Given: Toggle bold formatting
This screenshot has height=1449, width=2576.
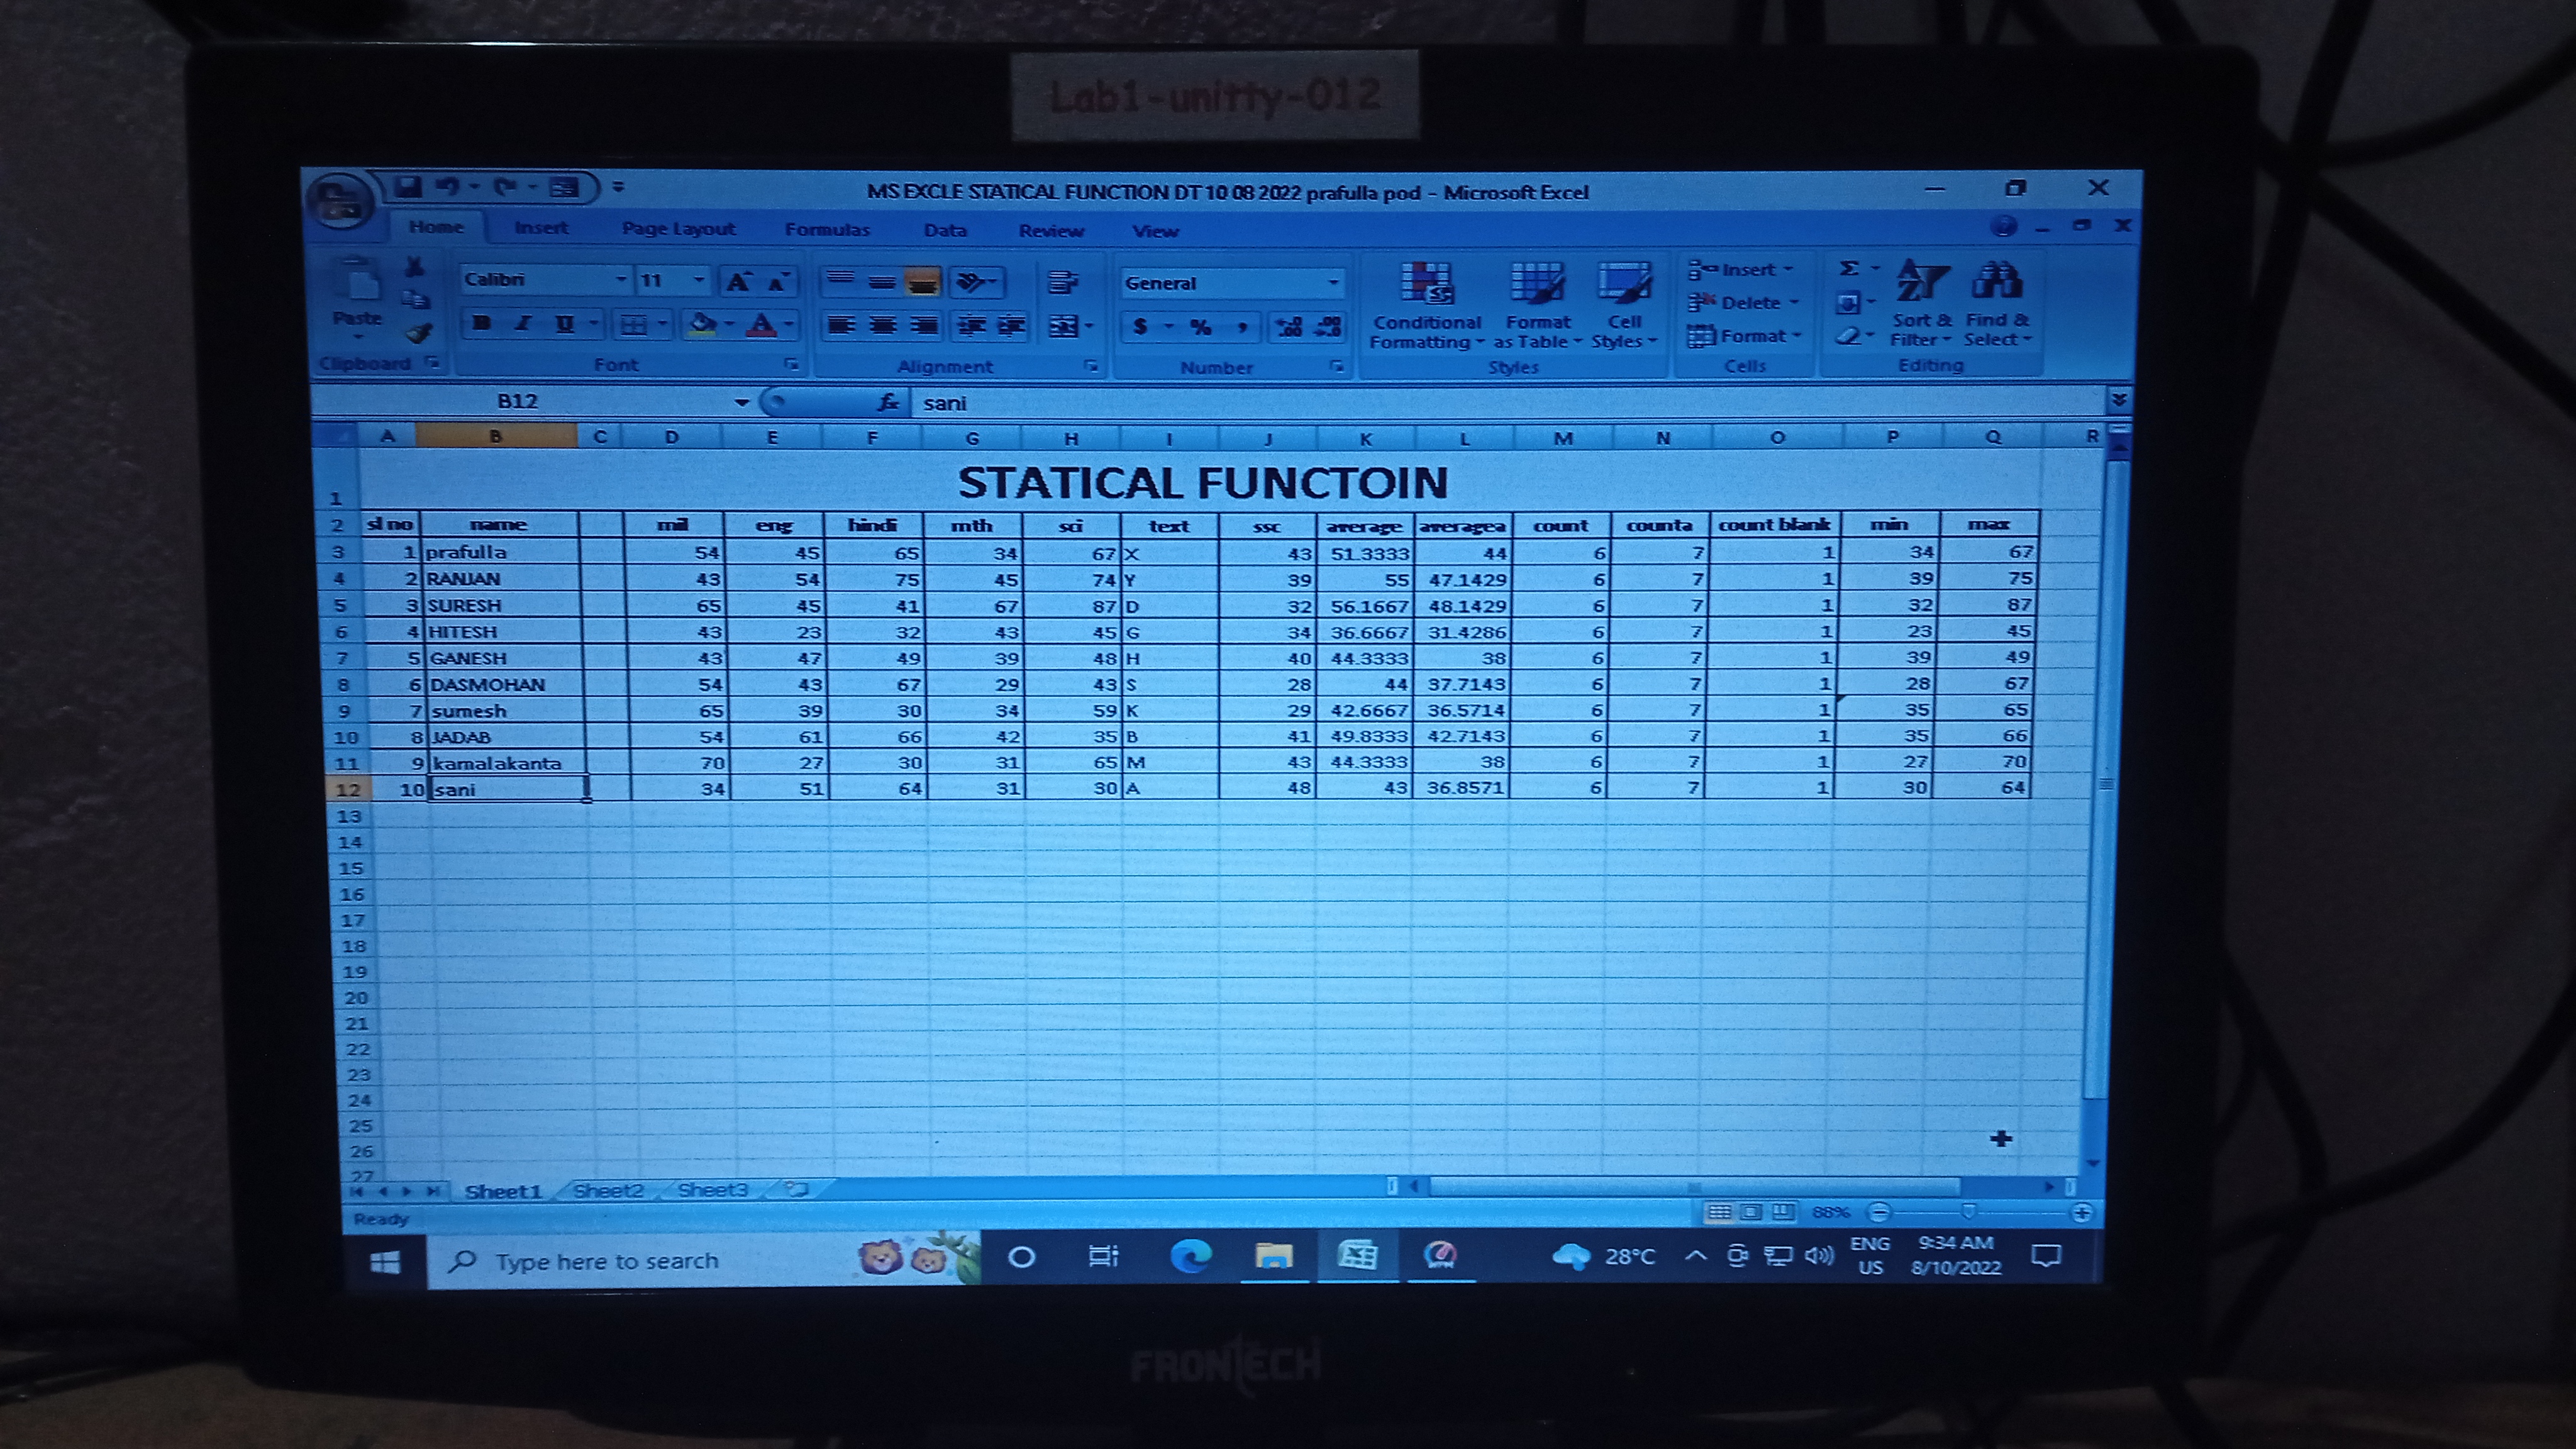Looking at the screenshot, I should click(482, 324).
